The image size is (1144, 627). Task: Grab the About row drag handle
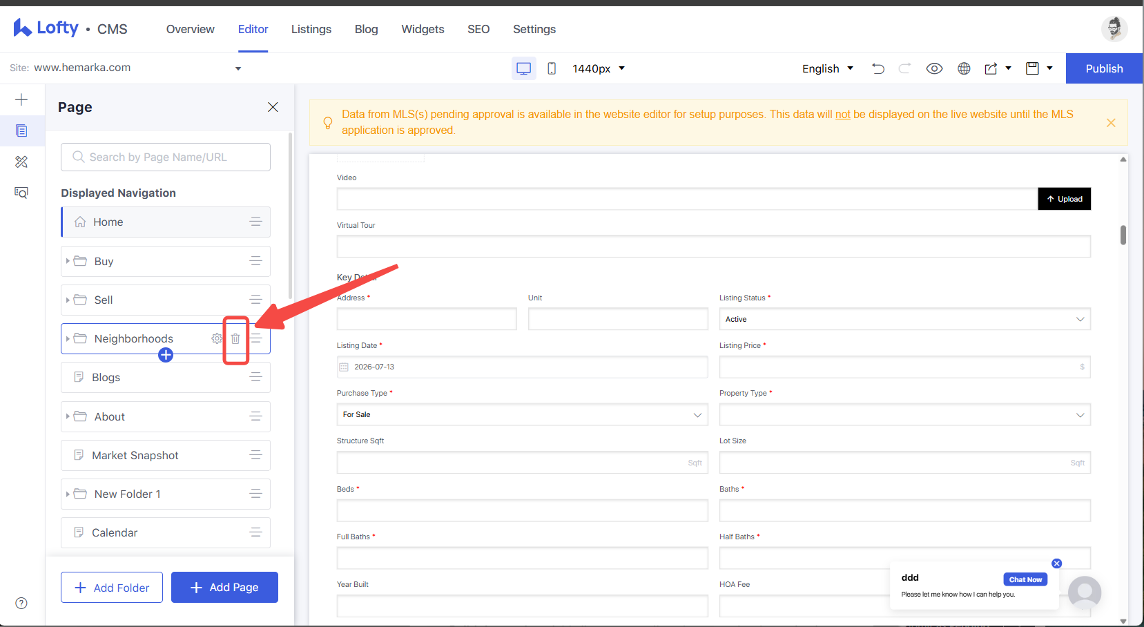click(255, 416)
